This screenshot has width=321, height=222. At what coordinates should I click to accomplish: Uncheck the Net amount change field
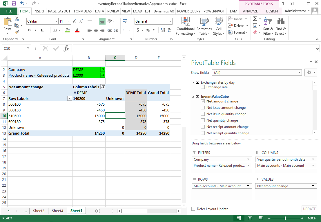pos(203,101)
